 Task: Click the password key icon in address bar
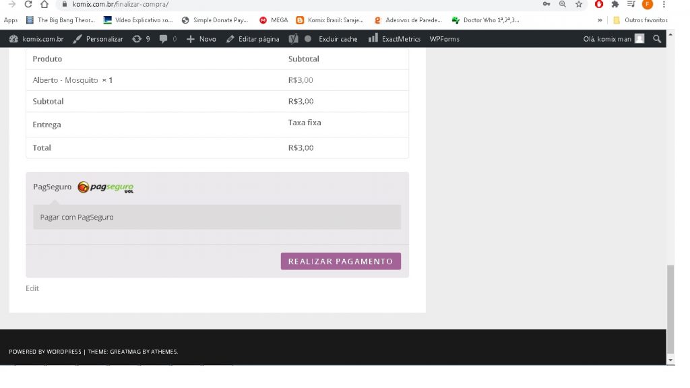pos(546,4)
